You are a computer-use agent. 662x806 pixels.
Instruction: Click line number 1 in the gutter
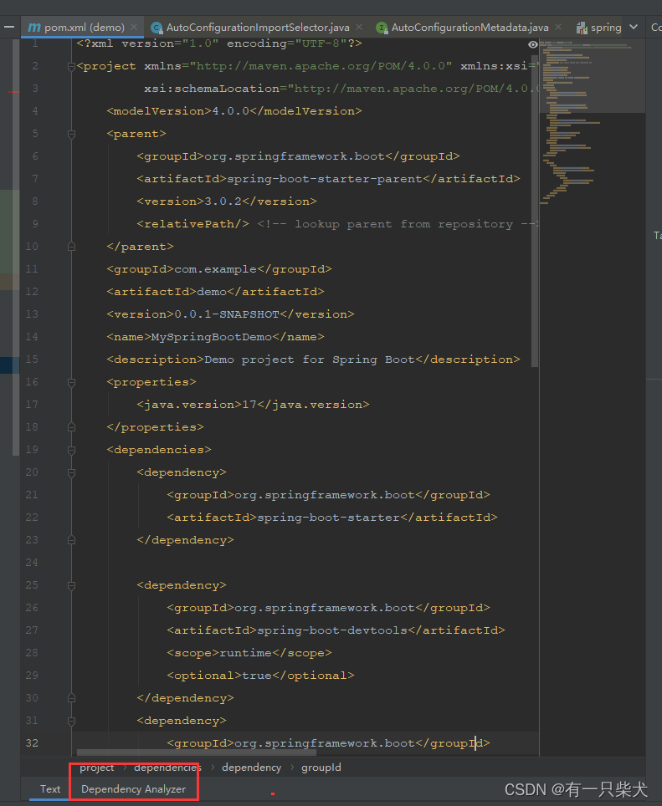(x=35, y=43)
